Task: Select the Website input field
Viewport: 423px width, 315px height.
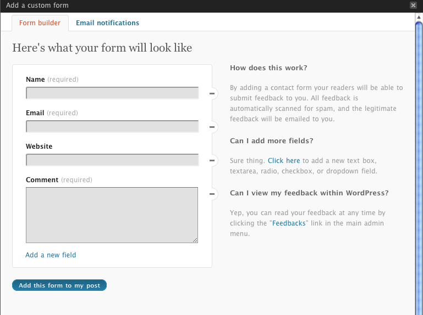Action: click(112, 160)
